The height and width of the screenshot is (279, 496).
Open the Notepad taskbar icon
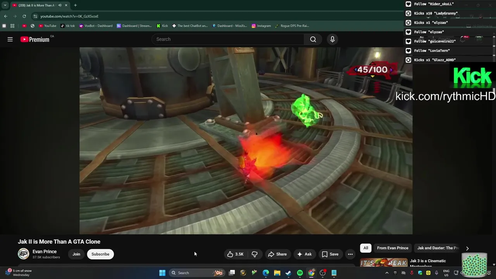(x=334, y=273)
